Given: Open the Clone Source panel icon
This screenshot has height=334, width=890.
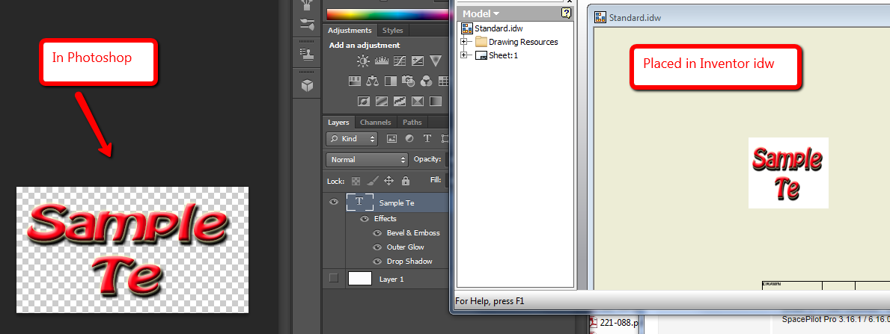Looking at the screenshot, I should point(307,55).
